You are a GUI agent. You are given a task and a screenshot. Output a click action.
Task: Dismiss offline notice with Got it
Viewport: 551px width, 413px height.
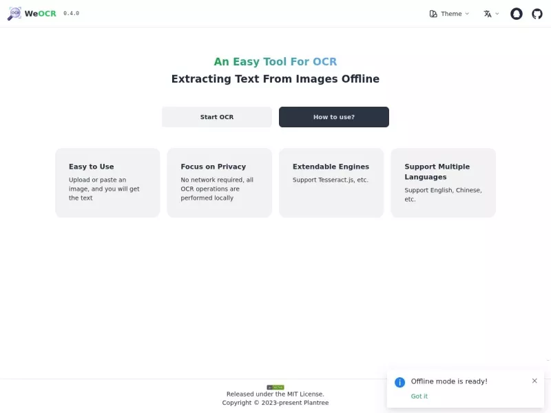[419, 396]
